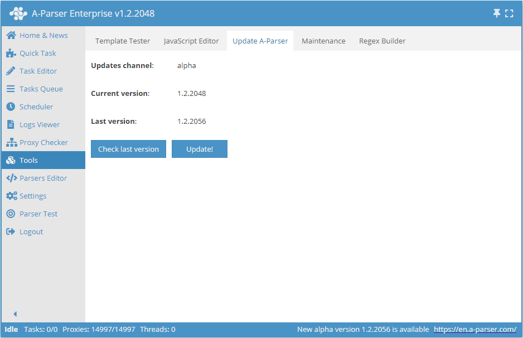Open the Task Editor

pos(38,71)
